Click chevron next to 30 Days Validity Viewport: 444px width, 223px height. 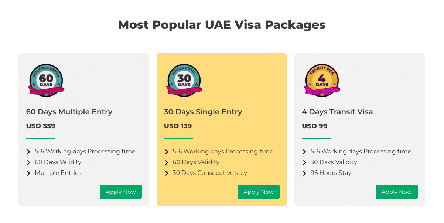tap(304, 162)
